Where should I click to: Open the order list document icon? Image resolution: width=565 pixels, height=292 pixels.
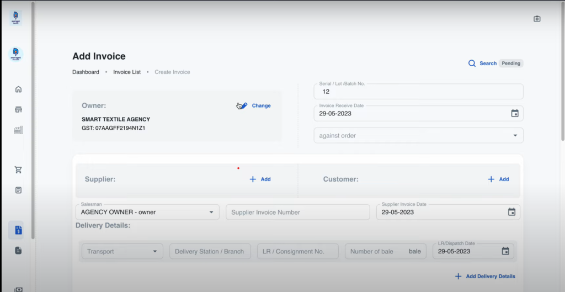click(18, 190)
